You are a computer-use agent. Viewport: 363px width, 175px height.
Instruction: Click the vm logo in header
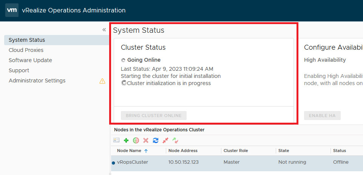point(12,11)
